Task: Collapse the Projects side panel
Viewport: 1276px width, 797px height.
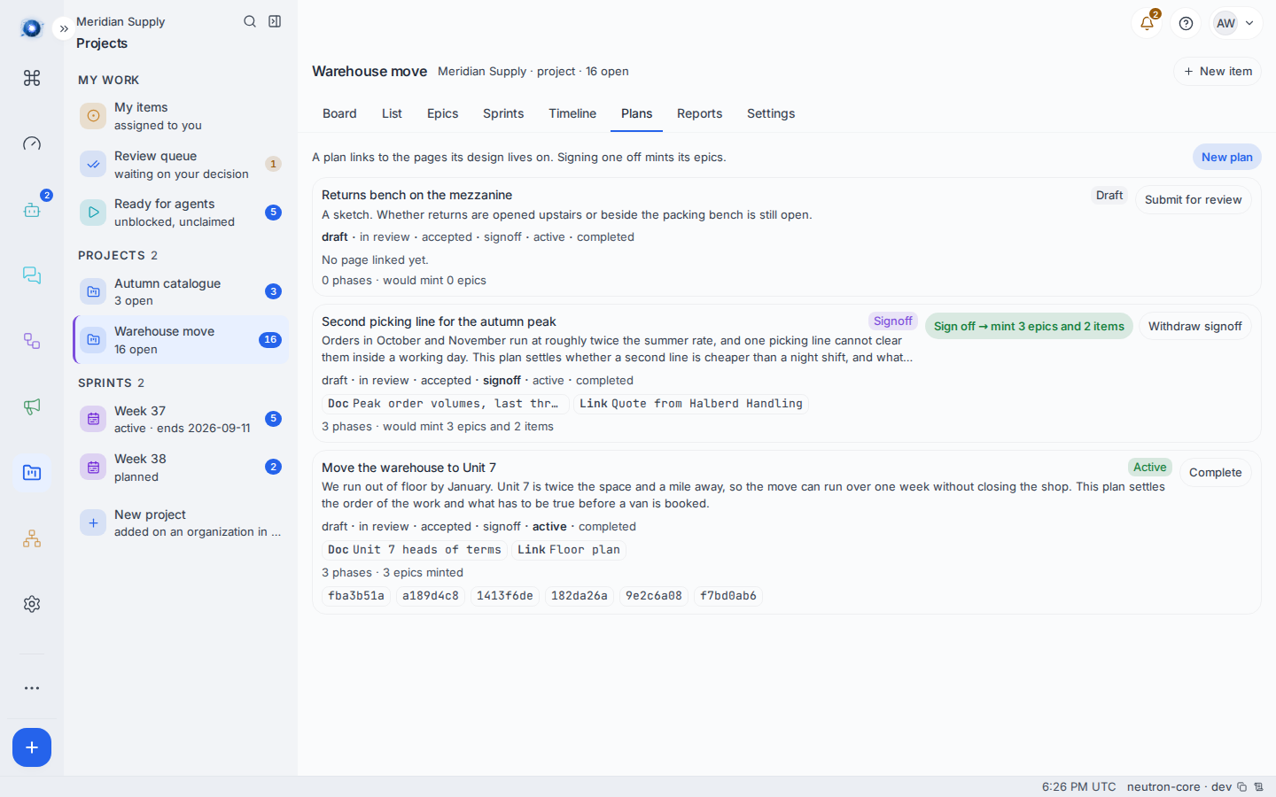Action: (x=275, y=21)
